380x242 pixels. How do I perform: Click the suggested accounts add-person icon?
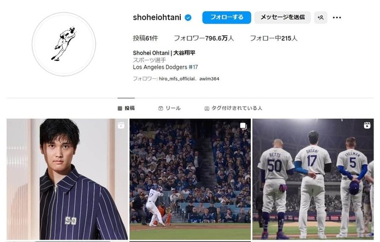(x=320, y=18)
